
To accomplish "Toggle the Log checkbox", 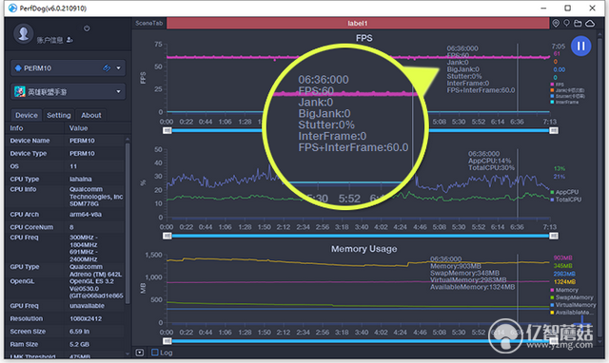I will [155, 353].
